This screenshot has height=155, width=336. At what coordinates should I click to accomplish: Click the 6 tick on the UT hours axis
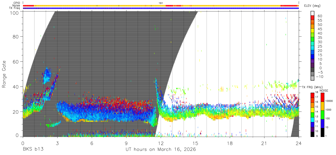[92, 143]
